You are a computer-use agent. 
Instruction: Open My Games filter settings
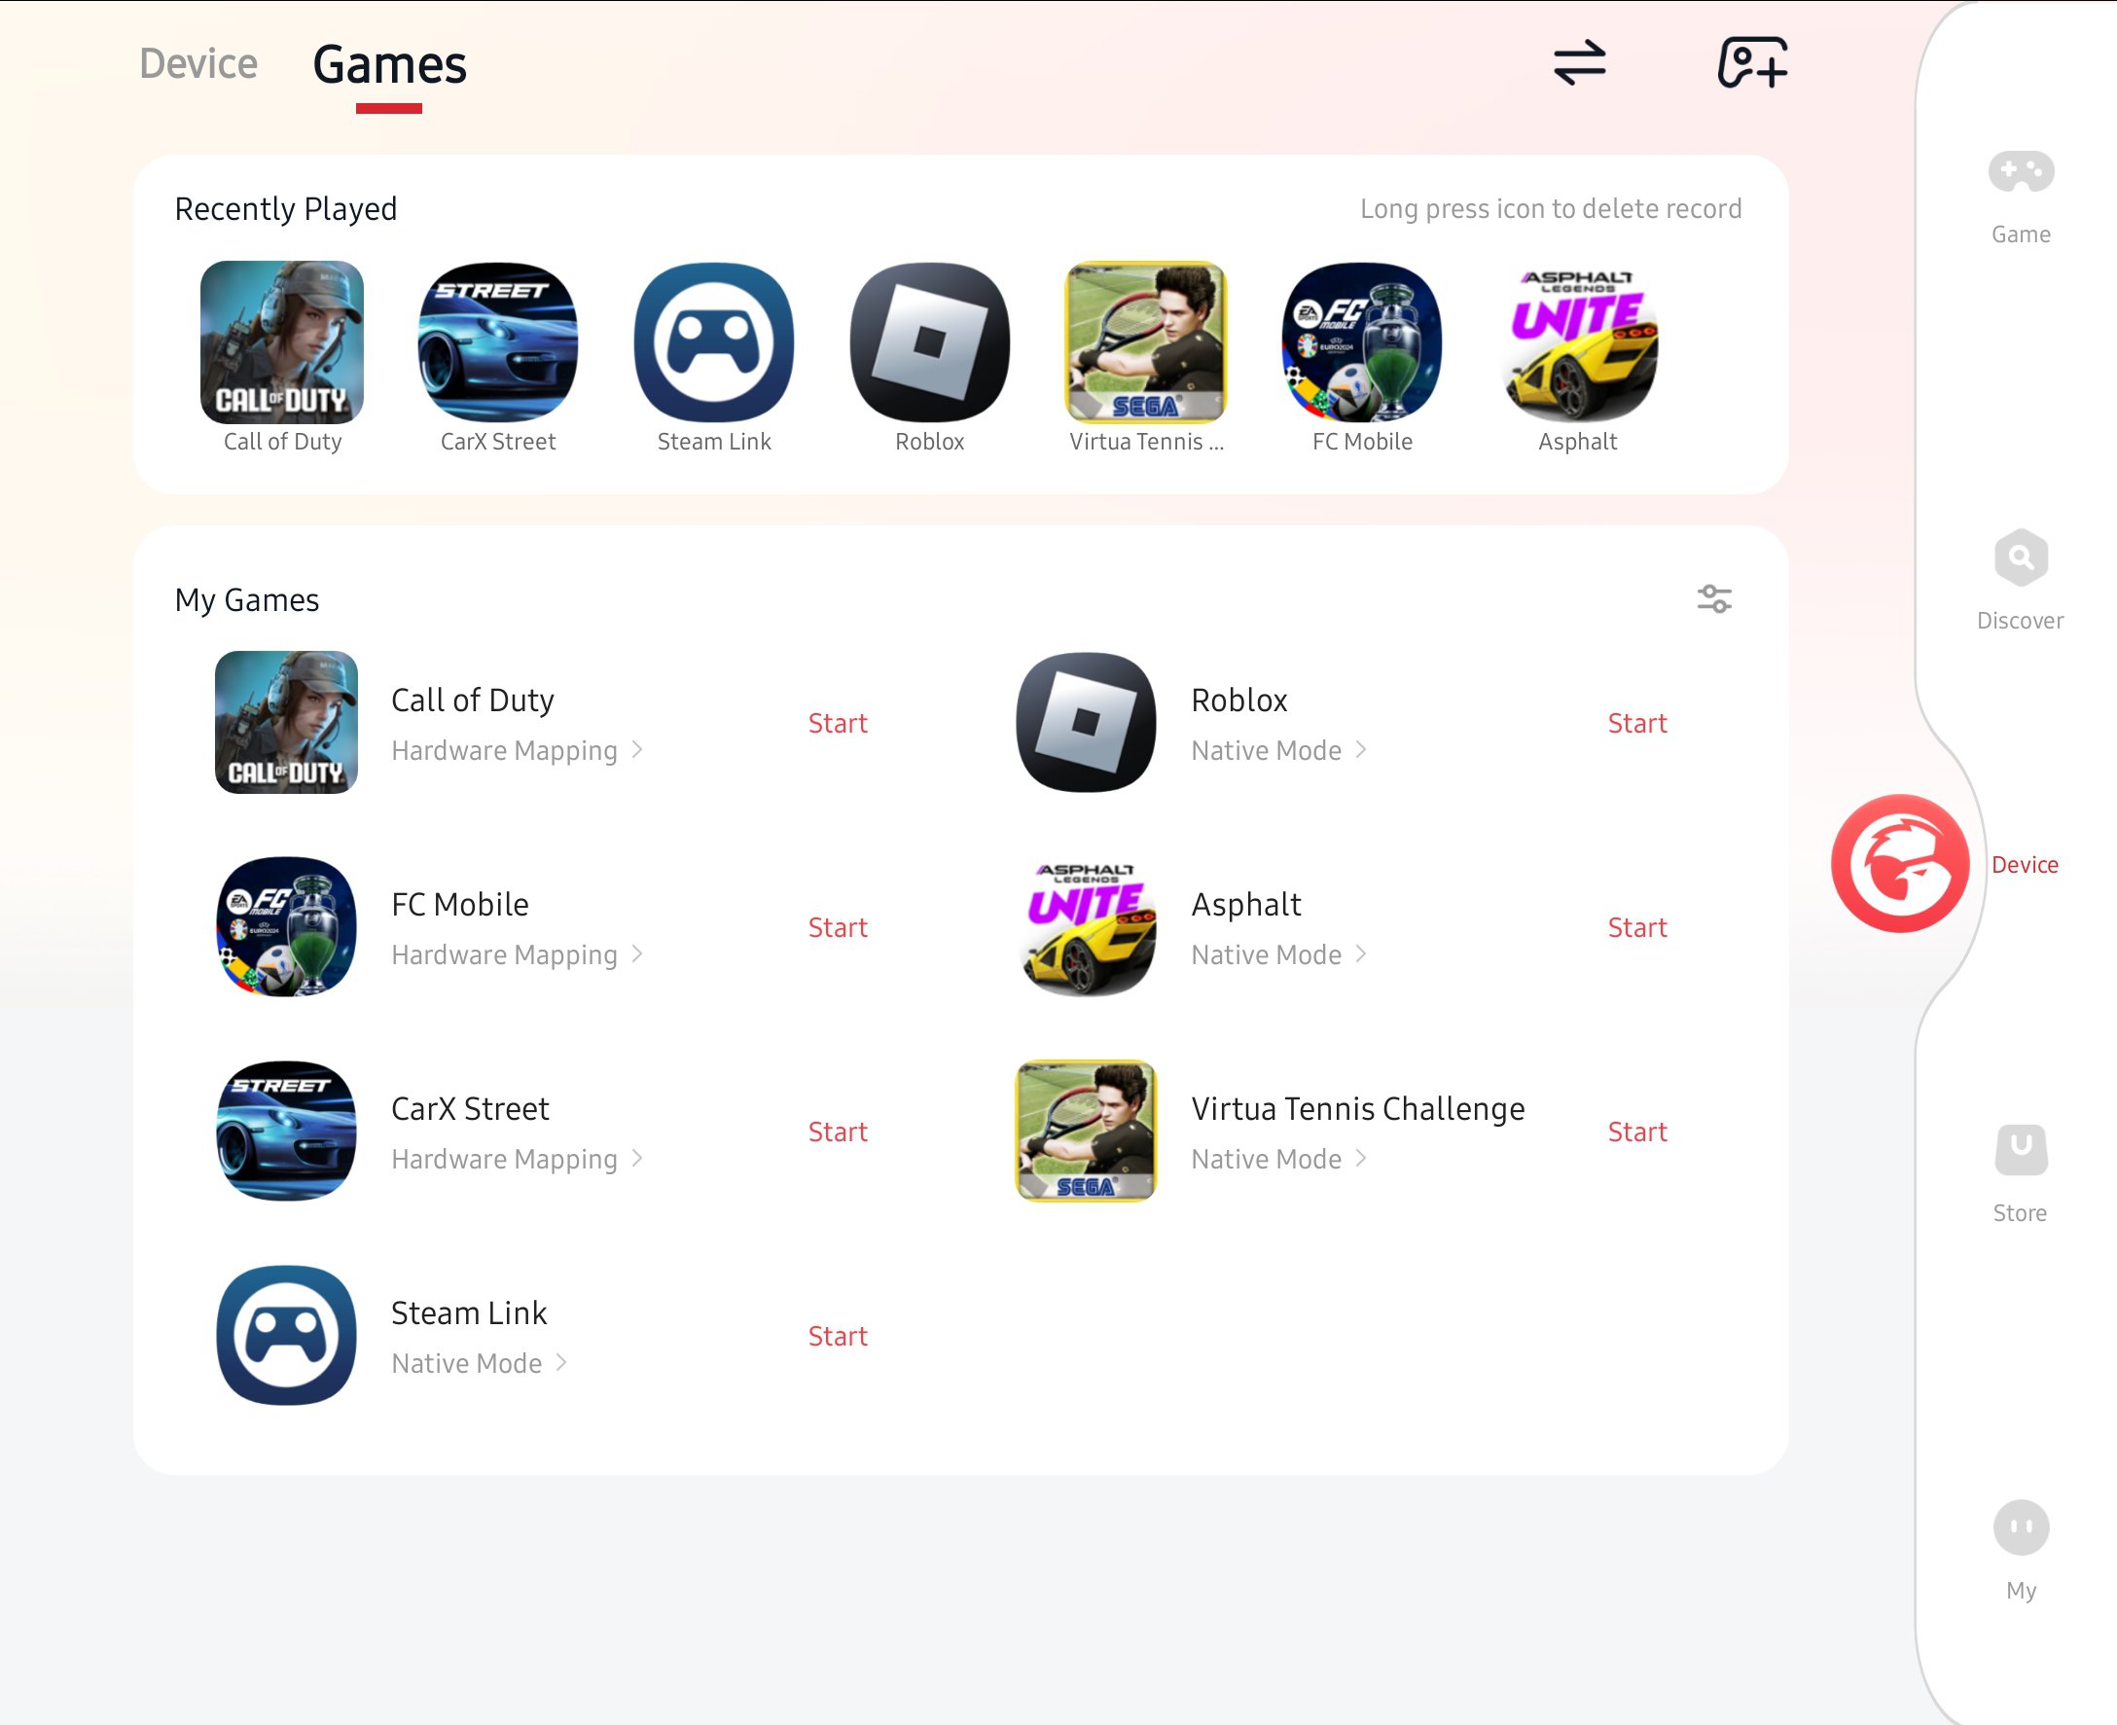point(1714,597)
